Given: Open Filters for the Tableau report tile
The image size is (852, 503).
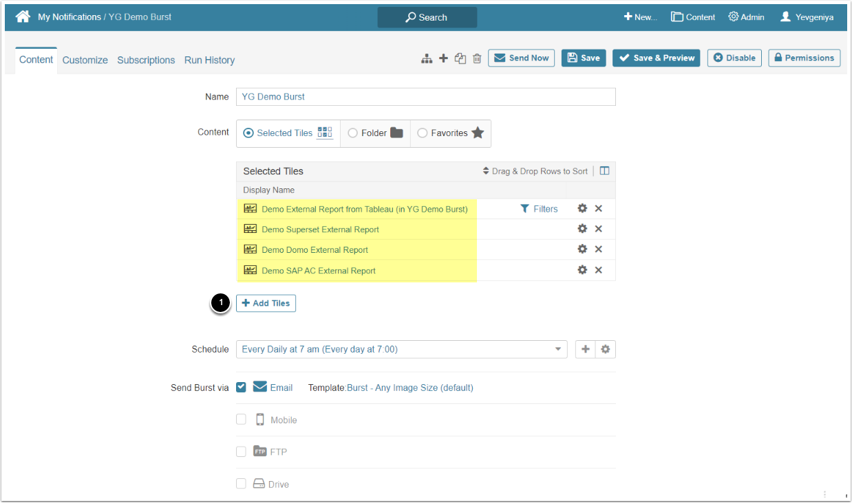Looking at the screenshot, I should (539, 209).
